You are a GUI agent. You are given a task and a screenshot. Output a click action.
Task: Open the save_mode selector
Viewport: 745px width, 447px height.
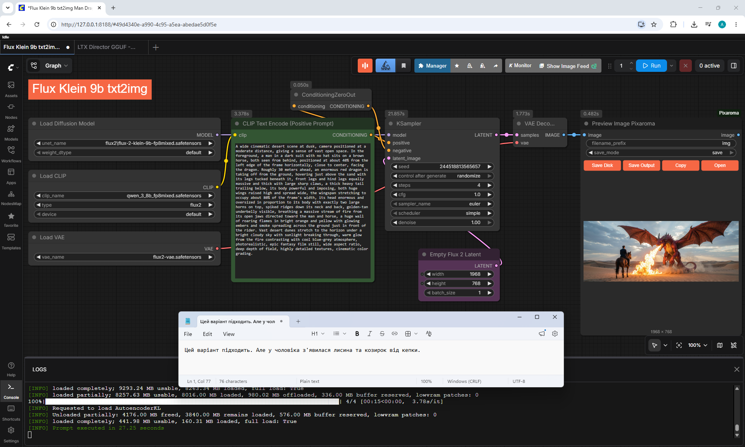[661, 153]
